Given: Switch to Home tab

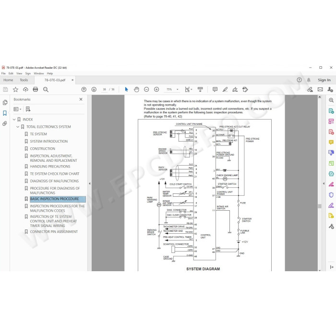Looking at the screenshot, I should pos(8,80).
